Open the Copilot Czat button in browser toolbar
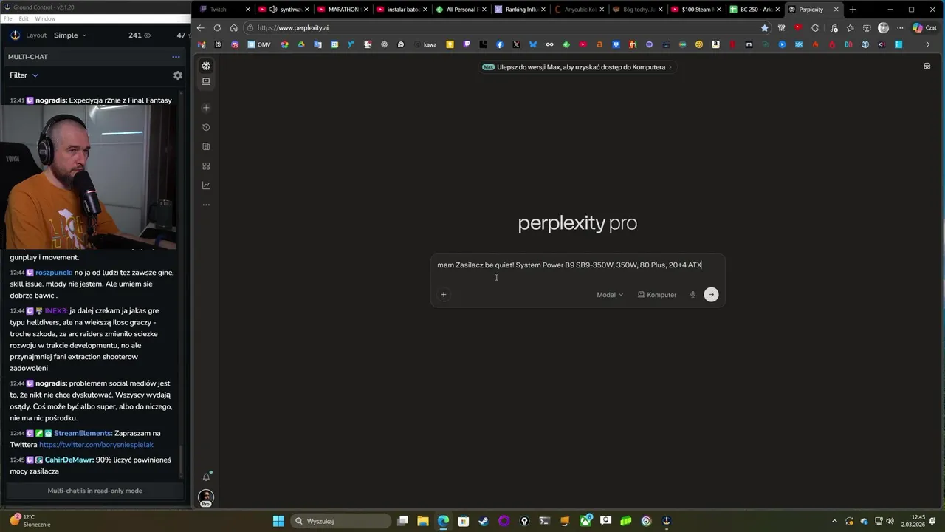Screen dimensions: 945x532 (x=925, y=28)
